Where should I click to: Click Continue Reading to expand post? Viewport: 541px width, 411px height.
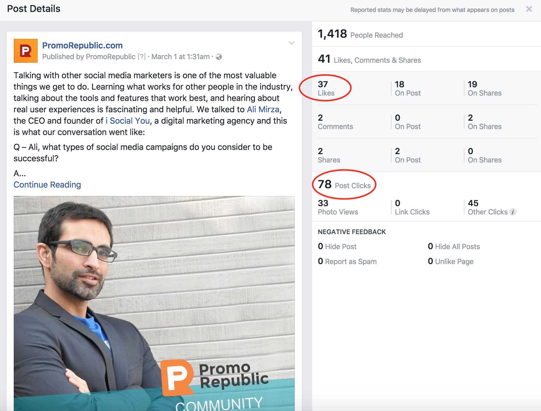coord(47,185)
